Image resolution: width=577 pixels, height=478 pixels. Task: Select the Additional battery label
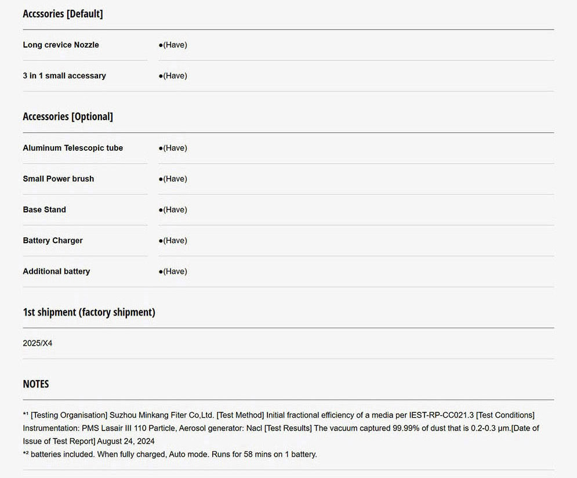(x=56, y=271)
